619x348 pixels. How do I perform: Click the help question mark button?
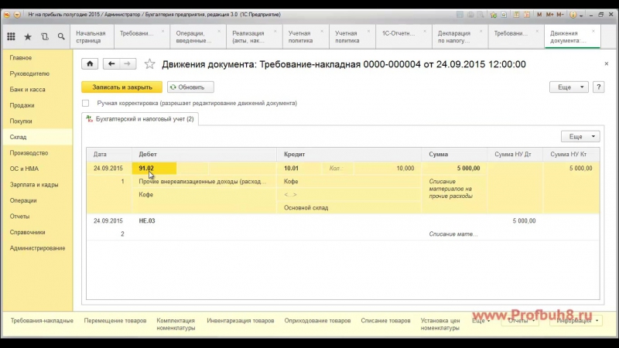click(x=598, y=87)
